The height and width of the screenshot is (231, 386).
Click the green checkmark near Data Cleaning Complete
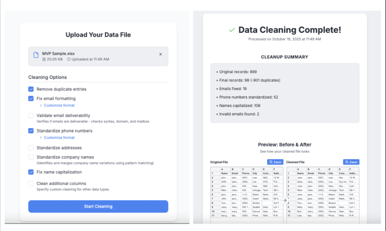pos(231,30)
